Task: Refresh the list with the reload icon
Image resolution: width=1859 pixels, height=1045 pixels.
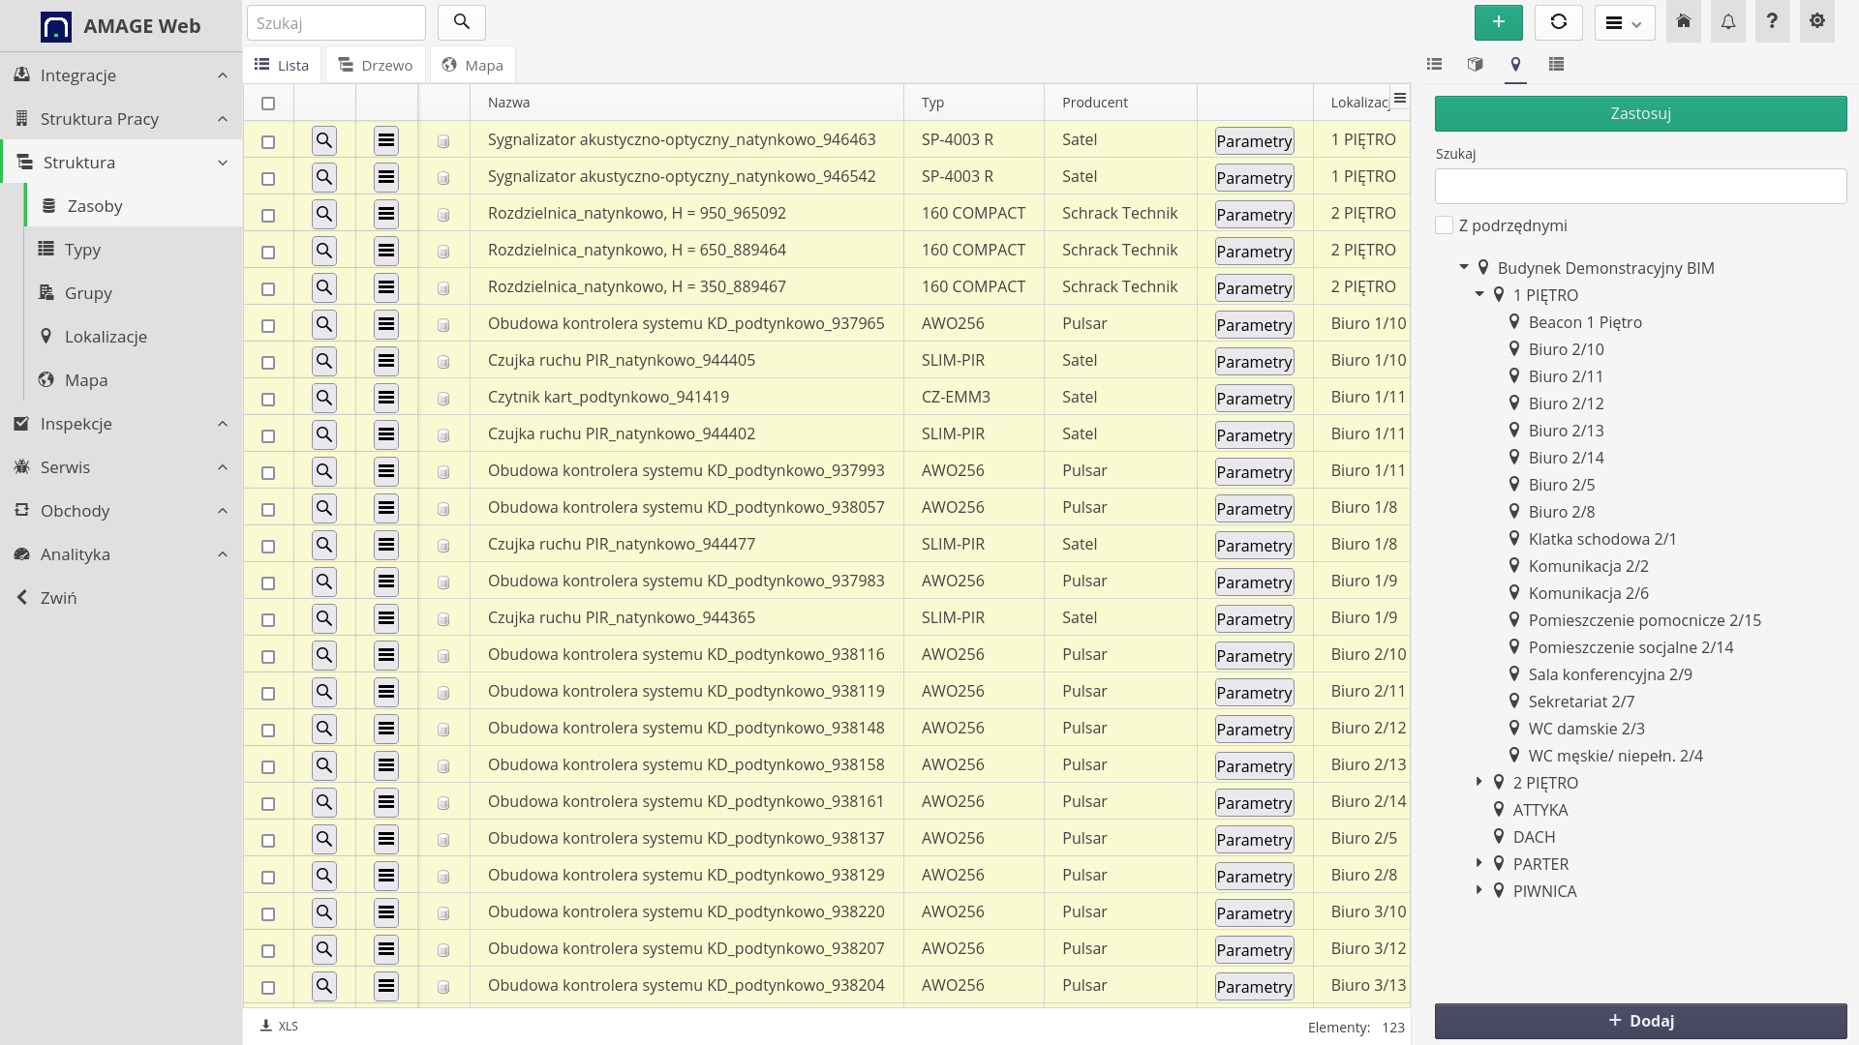Action: 1559,22
